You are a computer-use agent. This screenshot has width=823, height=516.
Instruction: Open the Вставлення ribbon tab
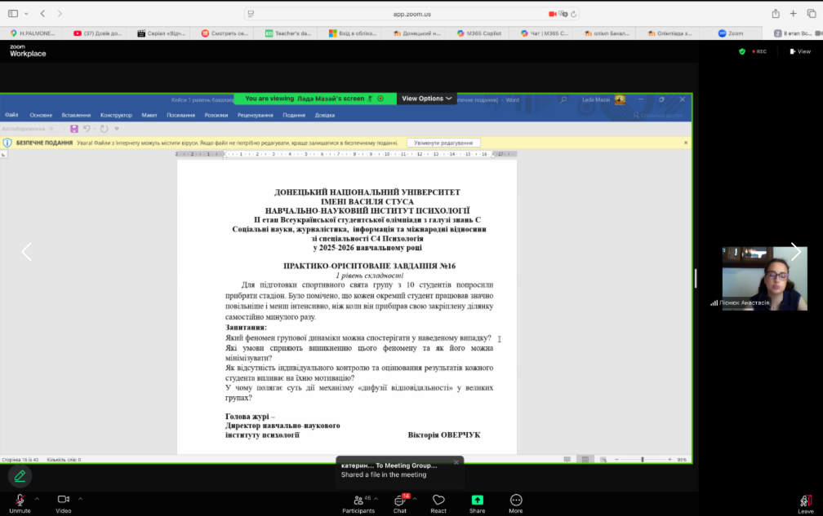76,115
